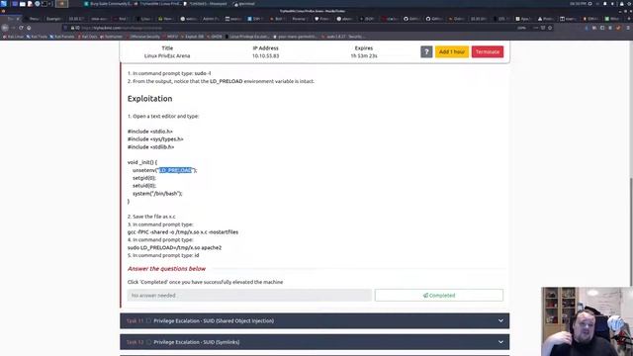Screen dimensions: 633x356
Task: Click the highlighted LD_PRELOAD text
Action: (176, 170)
